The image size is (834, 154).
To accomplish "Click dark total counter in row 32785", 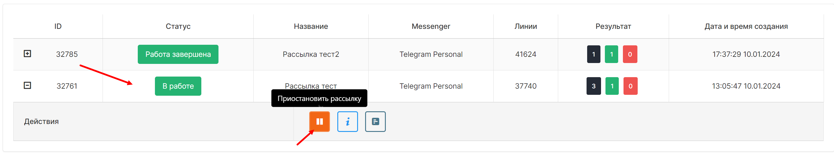I will [x=593, y=54].
